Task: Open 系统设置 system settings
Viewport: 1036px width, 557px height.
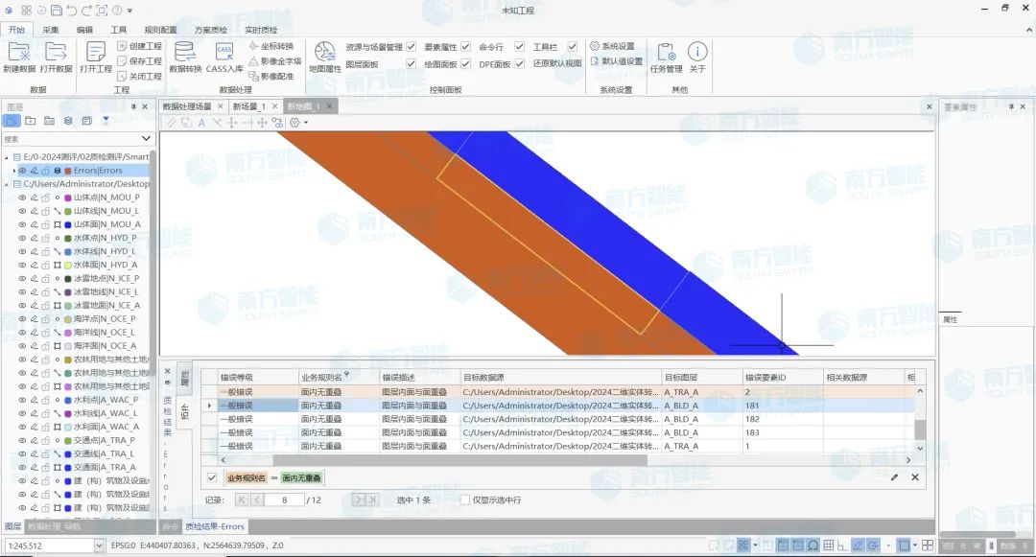Action: click(612, 46)
